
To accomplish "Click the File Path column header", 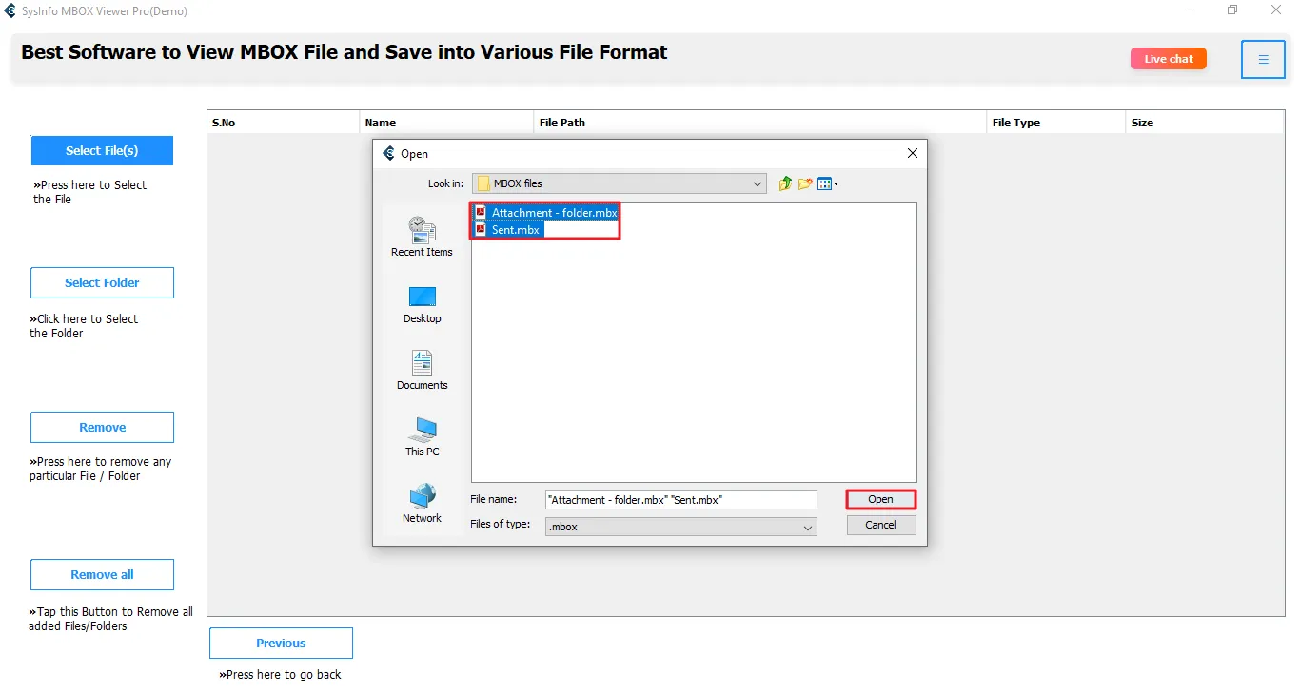I will point(760,123).
